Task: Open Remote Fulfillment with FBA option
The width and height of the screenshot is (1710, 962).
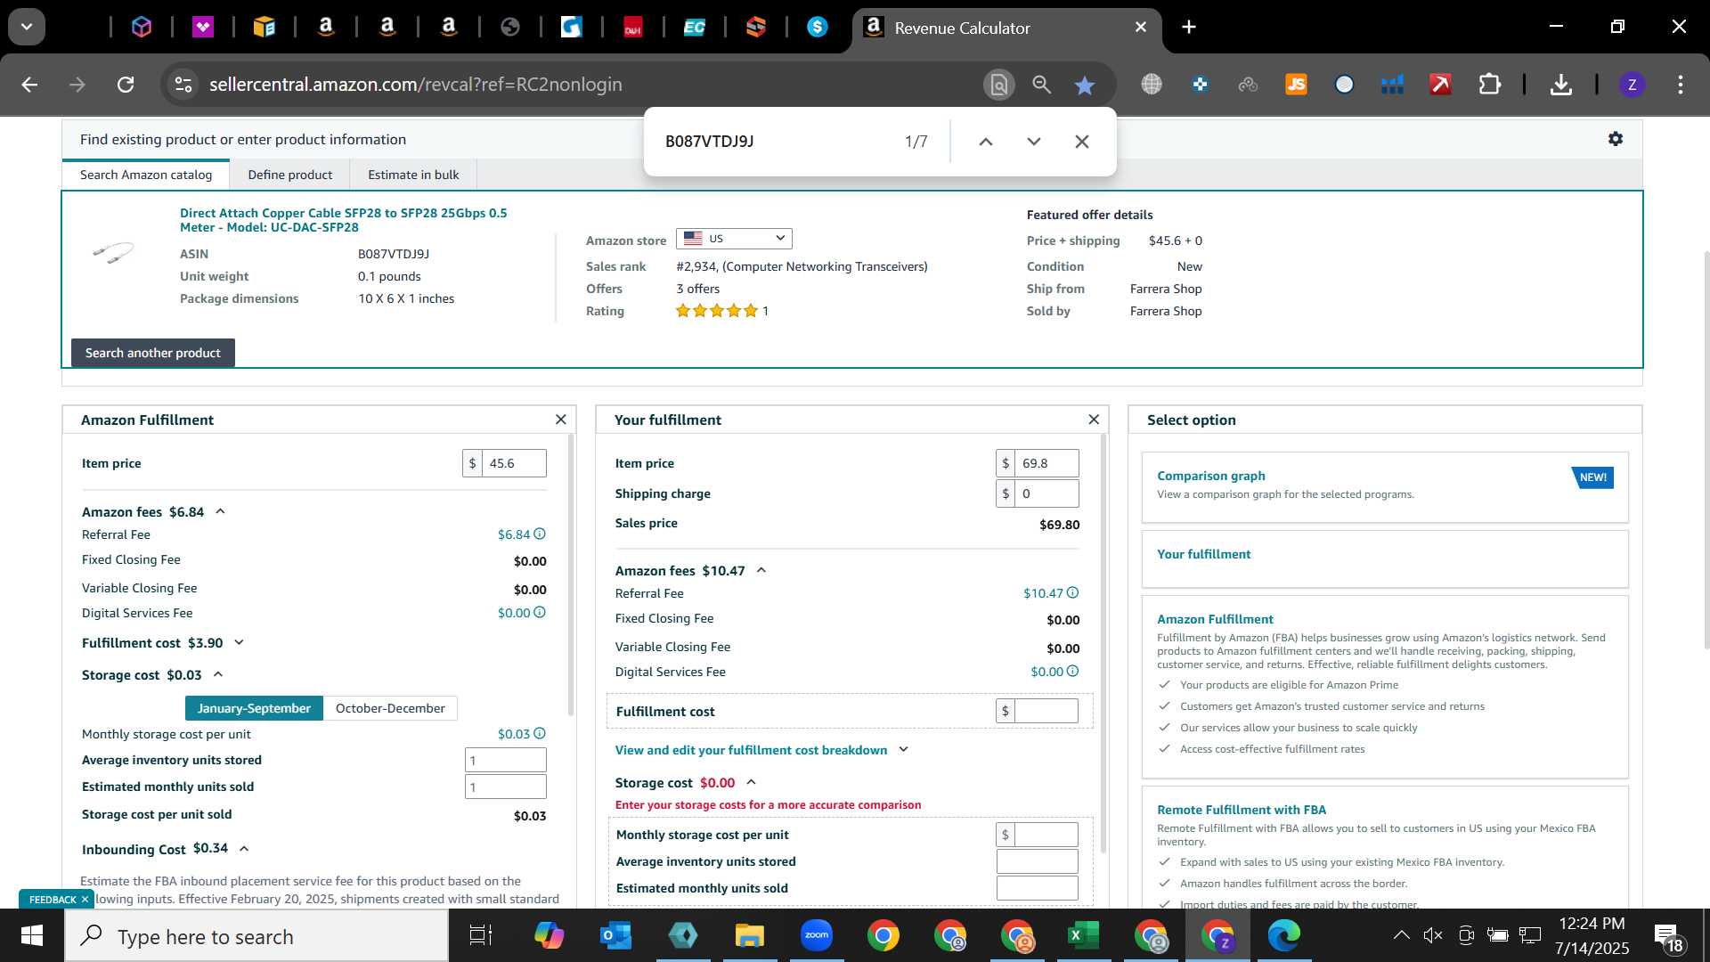Action: (x=1242, y=810)
